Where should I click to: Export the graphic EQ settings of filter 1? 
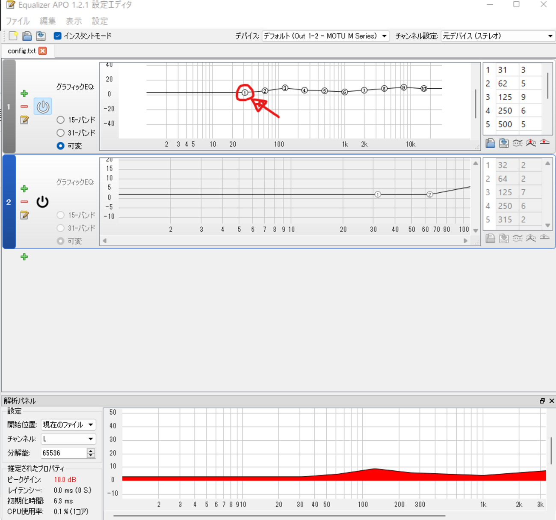504,143
